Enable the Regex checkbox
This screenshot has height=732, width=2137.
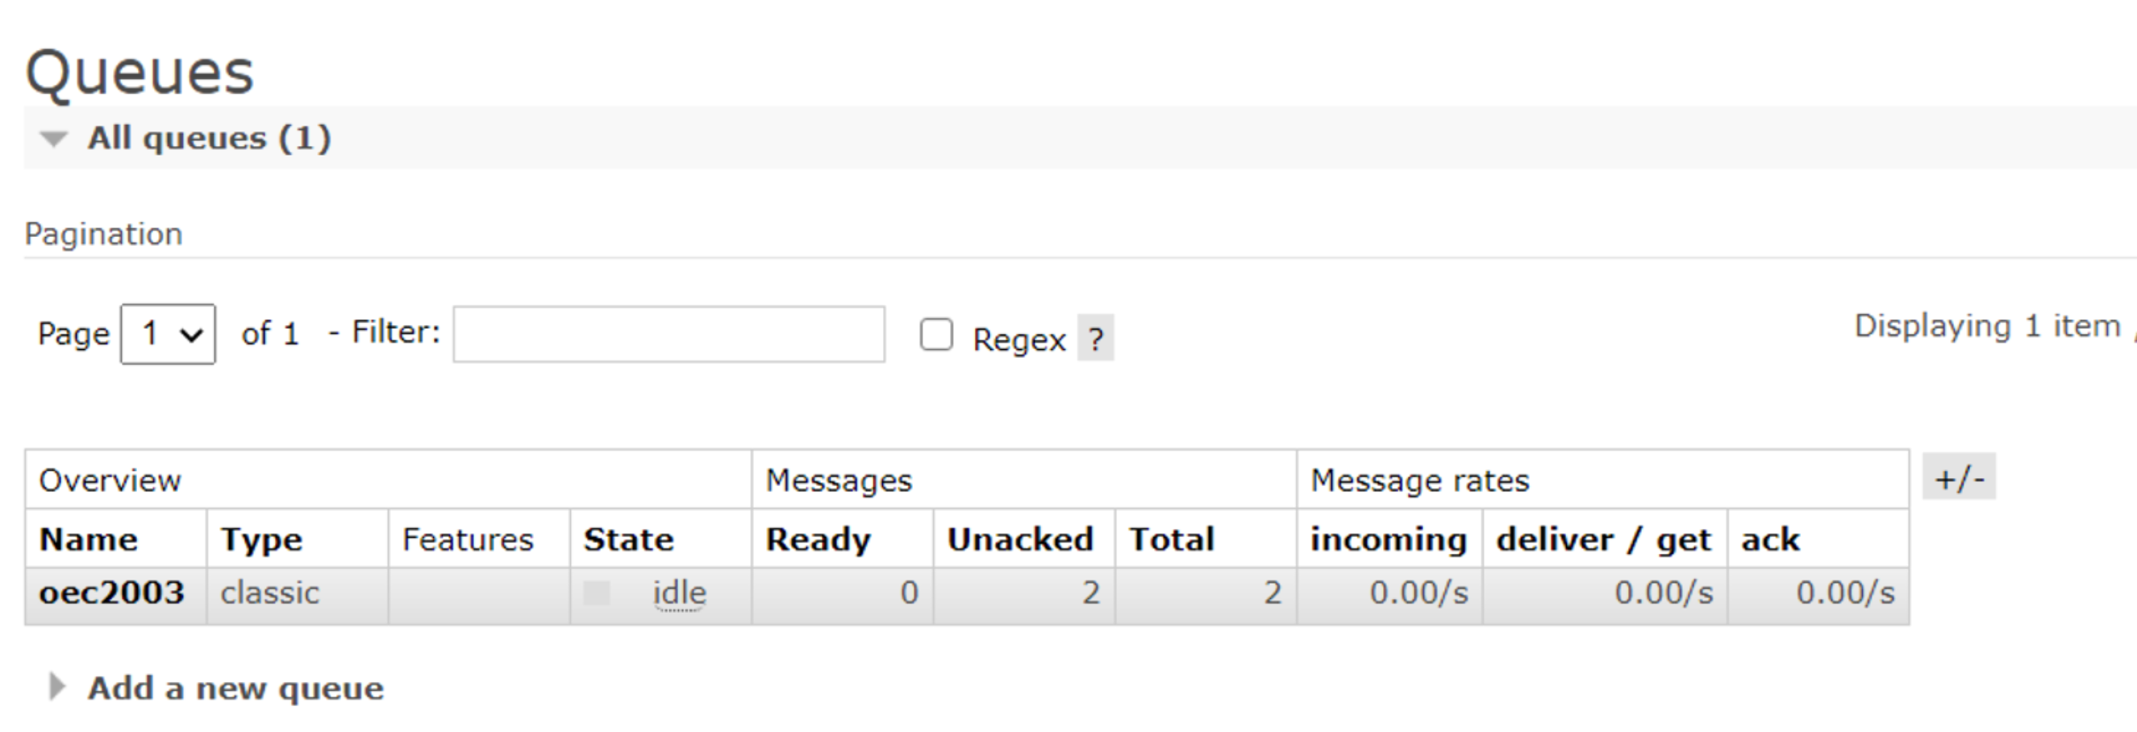coord(935,335)
